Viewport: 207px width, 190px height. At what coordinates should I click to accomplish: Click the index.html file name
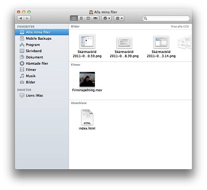click(x=87, y=128)
